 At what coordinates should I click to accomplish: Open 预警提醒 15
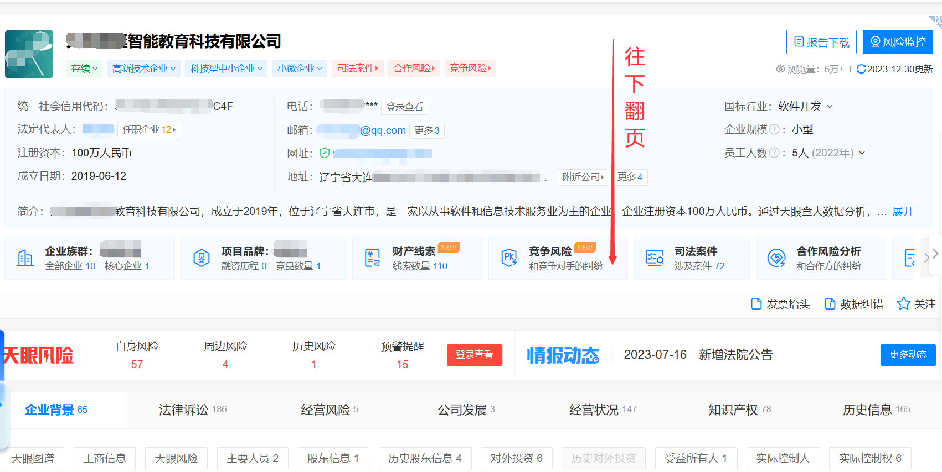click(402, 355)
